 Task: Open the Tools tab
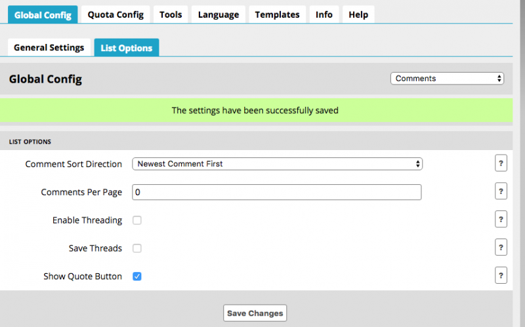171,14
